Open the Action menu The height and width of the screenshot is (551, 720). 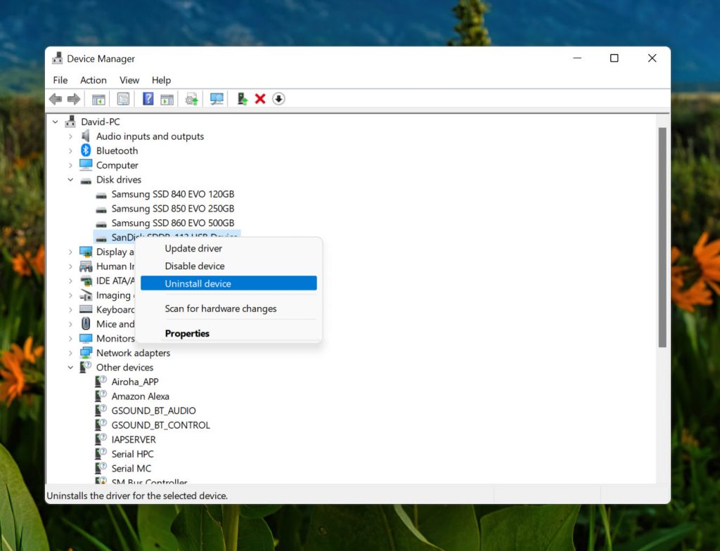pyautogui.click(x=93, y=80)
